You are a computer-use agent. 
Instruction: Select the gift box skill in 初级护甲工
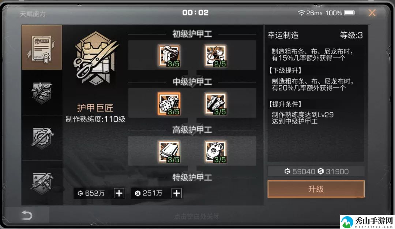click(169, 56)
